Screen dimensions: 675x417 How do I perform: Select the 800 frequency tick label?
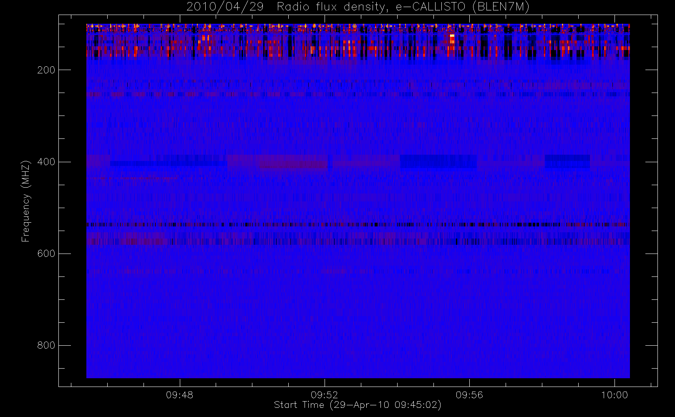point(46,345)
